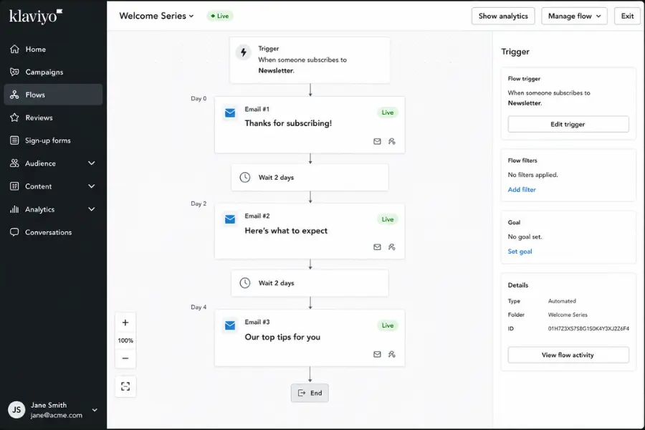645x430 pixels.
Task: Click the JS user avatar
Action: coord(16,410)
